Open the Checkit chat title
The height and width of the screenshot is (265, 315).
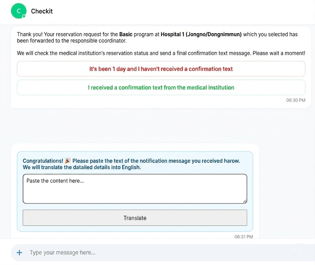42,11
